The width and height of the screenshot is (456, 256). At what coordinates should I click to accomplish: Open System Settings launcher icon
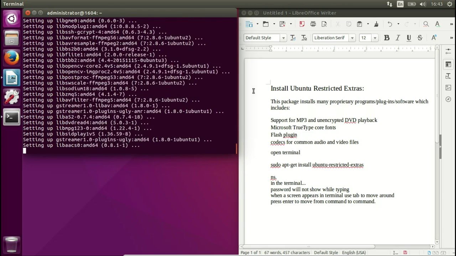click(x=11, y=97)
